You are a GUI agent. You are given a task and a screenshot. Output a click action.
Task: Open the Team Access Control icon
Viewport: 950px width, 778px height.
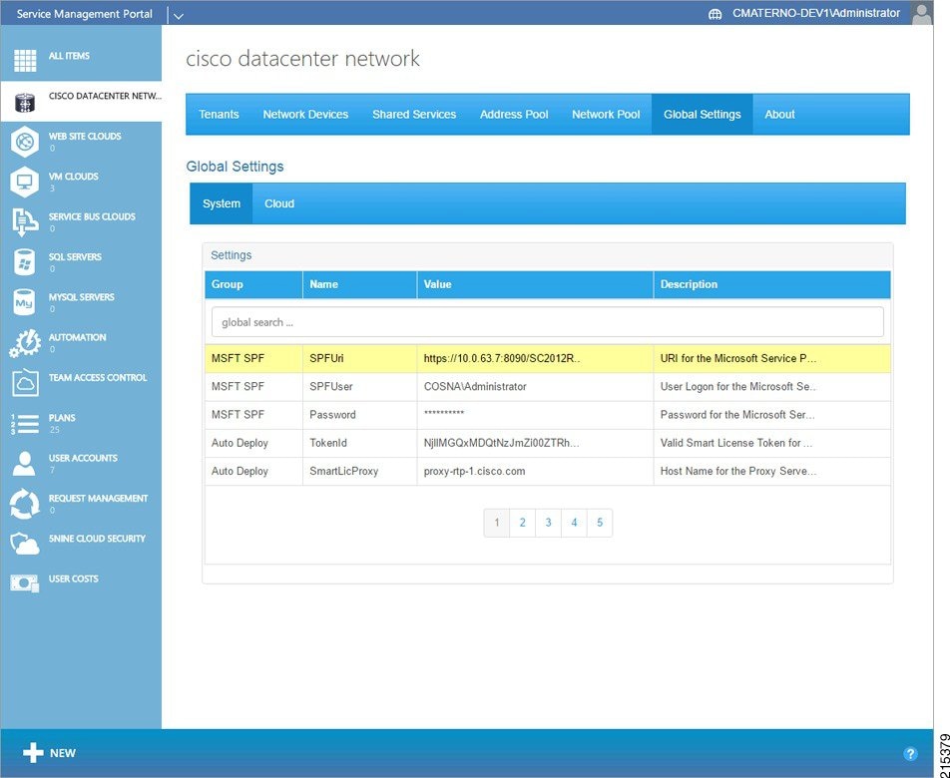click(25, 383)
